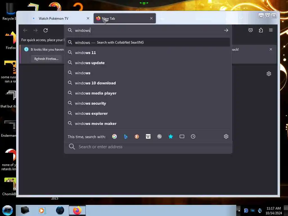The width and height of the screenshot is (288, 216).
Task: Open the Save to Pocket icon
Action: 251,30
